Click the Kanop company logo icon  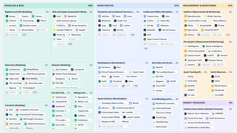tap(7, 16)
